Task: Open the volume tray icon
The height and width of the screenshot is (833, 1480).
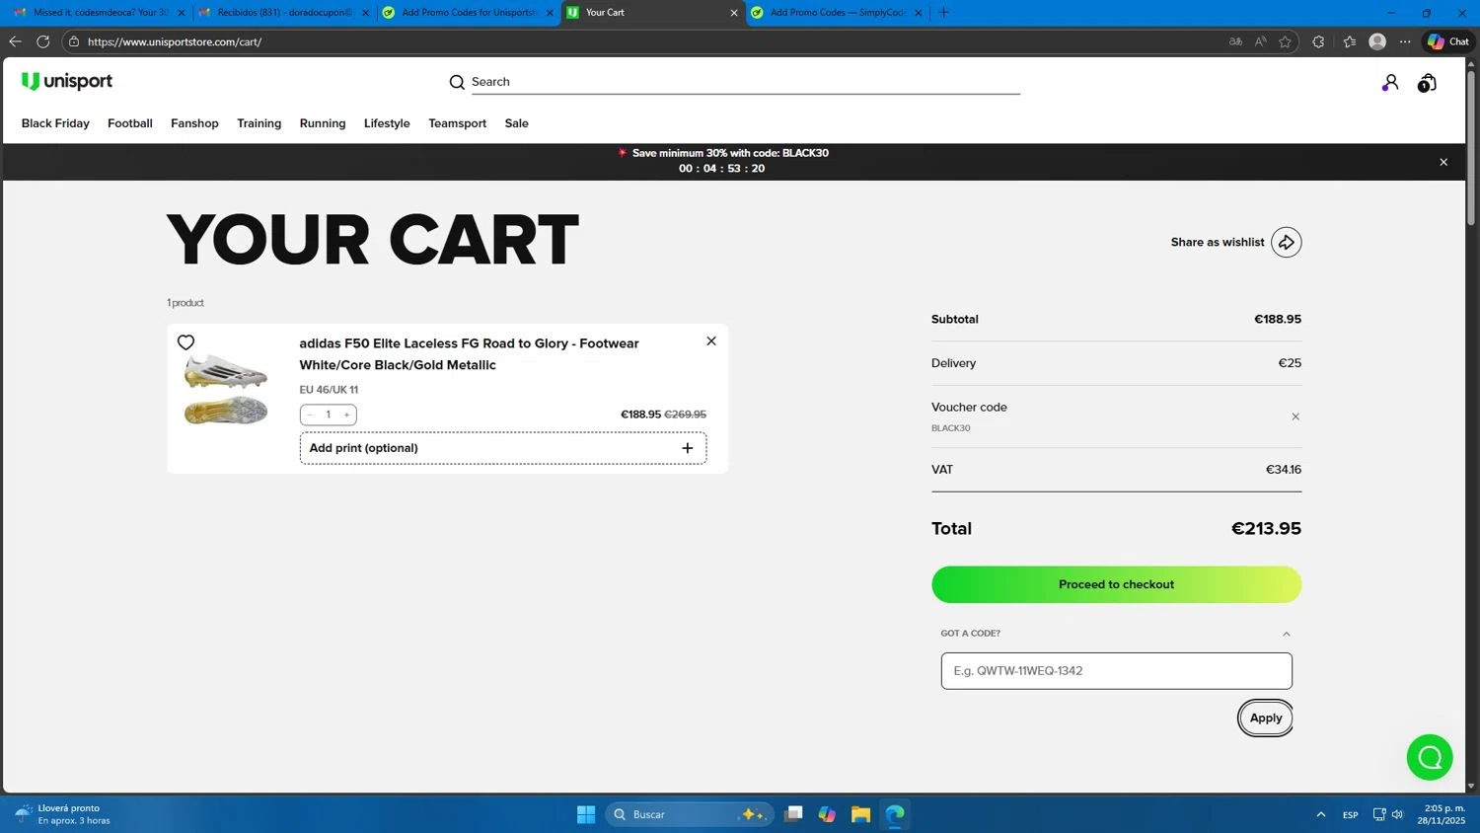Action: click(1397, 814)
